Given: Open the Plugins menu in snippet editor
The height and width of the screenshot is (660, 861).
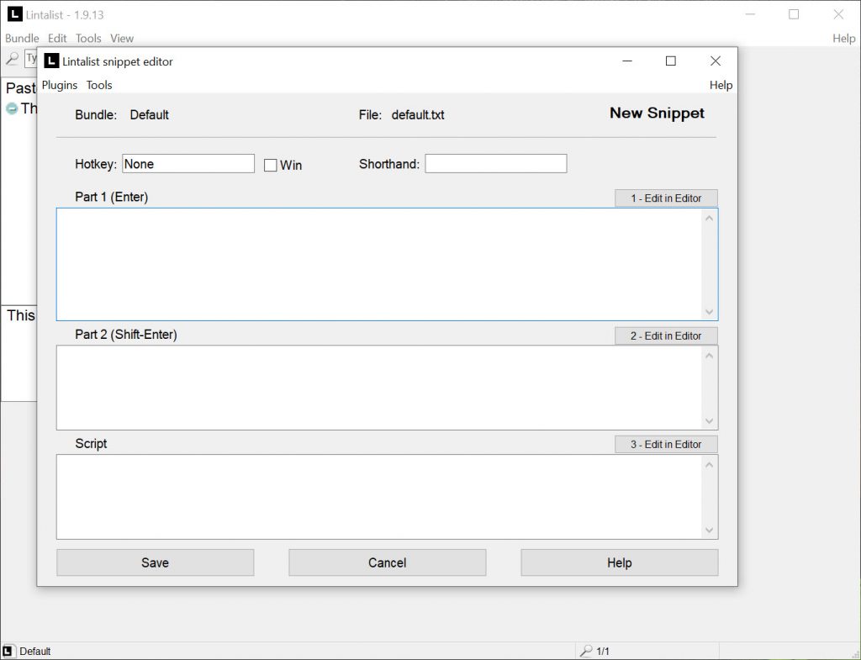Looking at the screenshot, I should 60,85.
